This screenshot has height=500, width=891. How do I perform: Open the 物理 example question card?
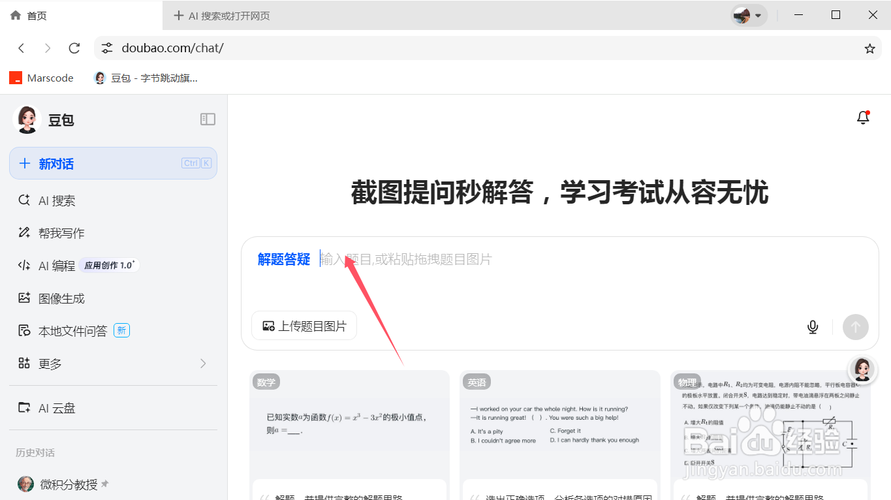tap(770, 435)
